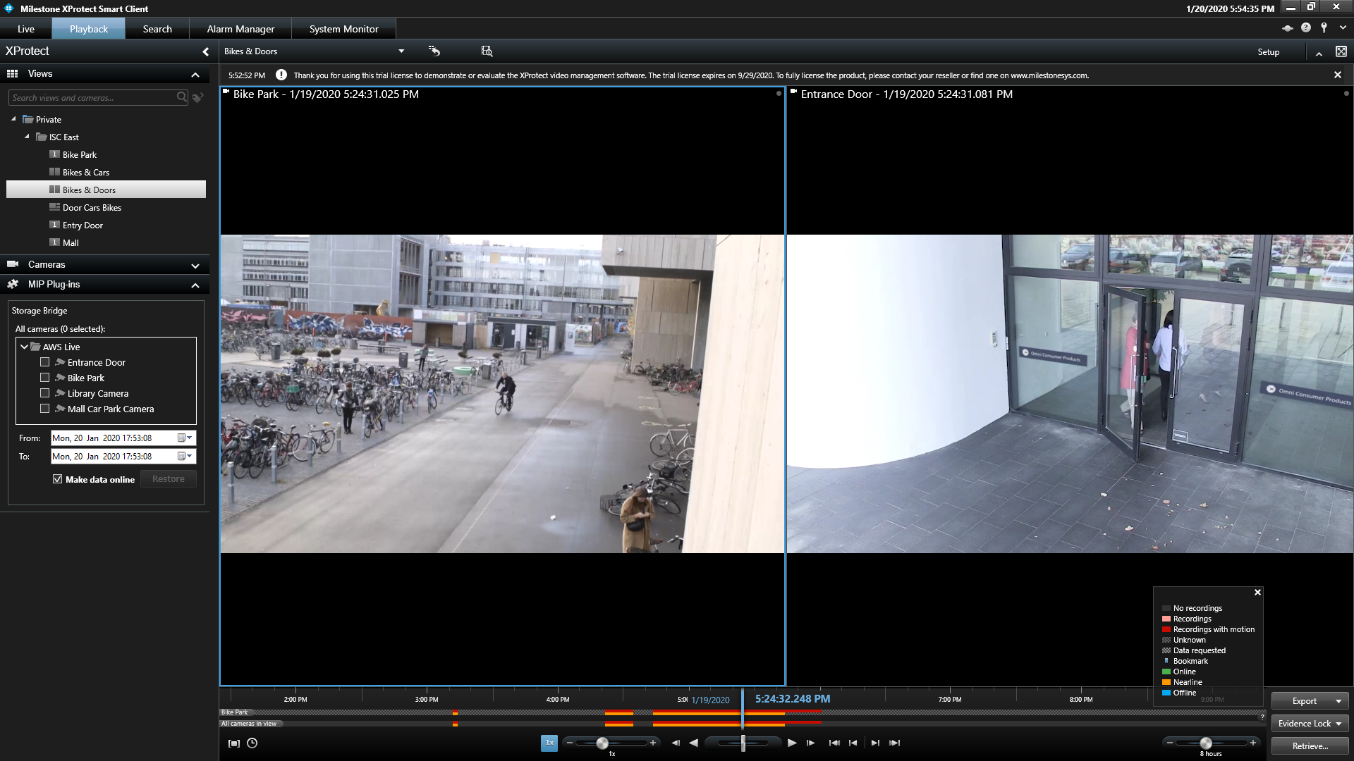Uncheck Make data online
Viewport: 1354px width, 761px height.
(58, 479)
